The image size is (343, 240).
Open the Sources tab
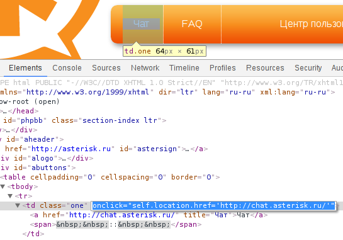106,68
